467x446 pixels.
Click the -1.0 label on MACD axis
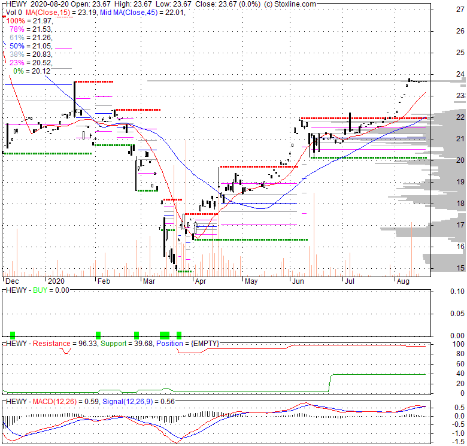458,433
